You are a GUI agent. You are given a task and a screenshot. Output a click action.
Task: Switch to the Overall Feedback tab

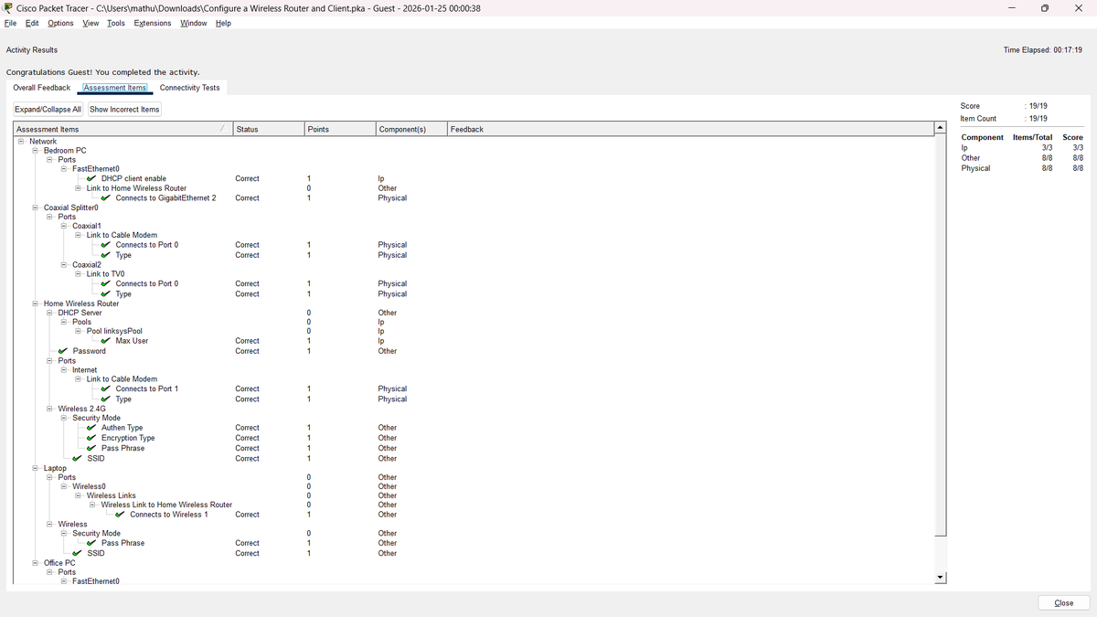pyautogui.click(x=41, y=88)
